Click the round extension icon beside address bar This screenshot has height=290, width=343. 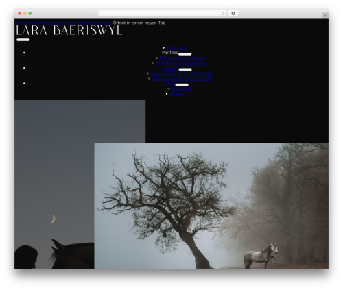pos(233,13)
